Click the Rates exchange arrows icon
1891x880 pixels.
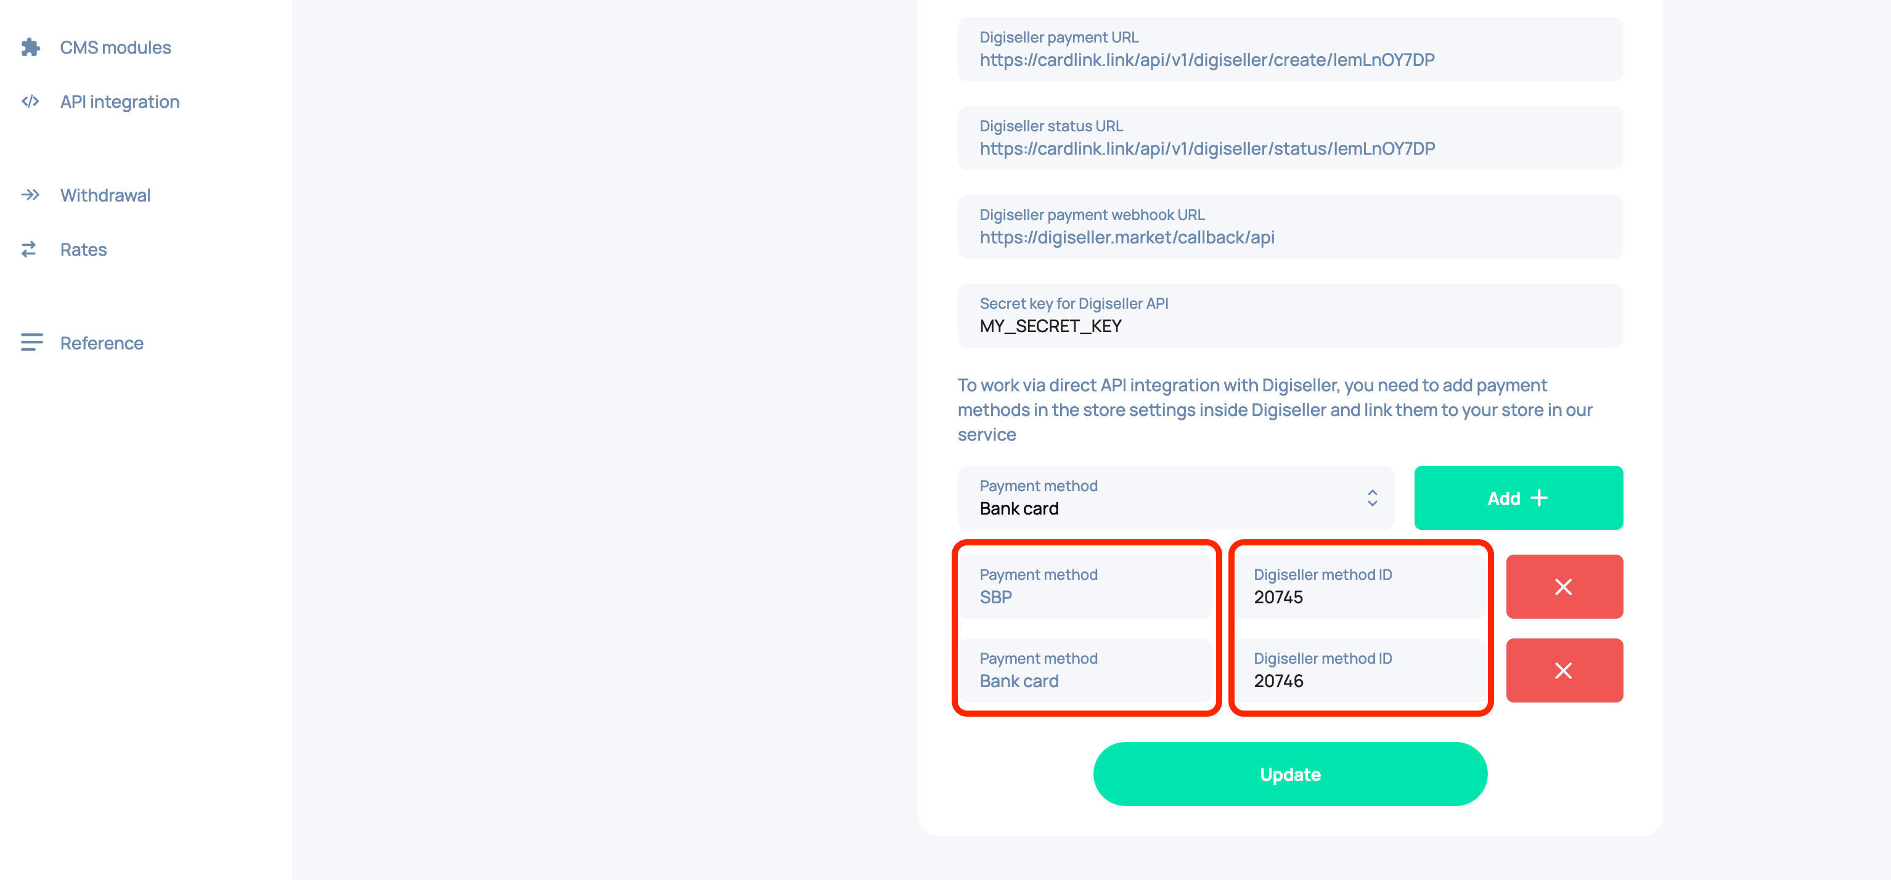[30, 250]
